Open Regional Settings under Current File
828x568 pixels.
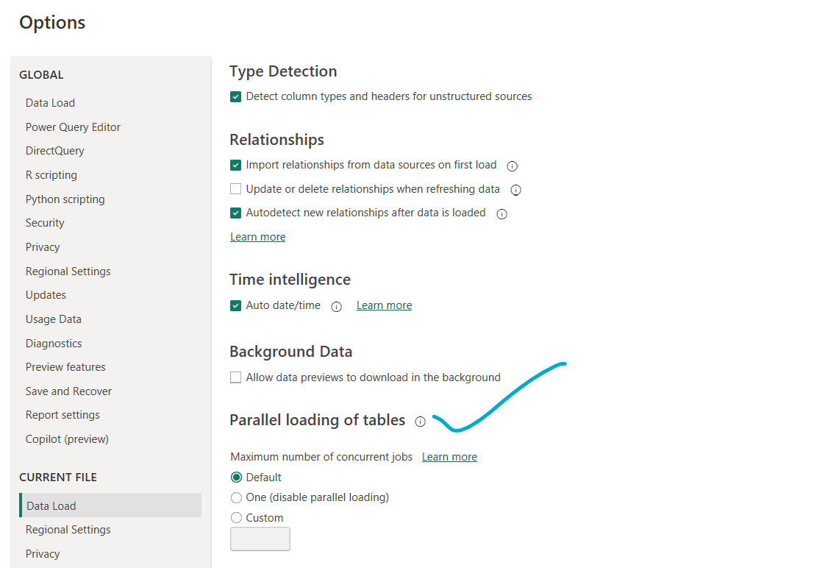[x=68, y=530]
